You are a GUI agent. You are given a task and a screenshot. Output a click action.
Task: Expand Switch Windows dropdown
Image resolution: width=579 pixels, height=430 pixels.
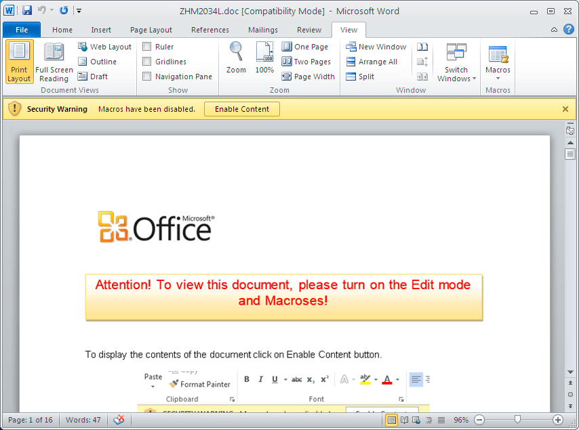(x=456, y=62)
